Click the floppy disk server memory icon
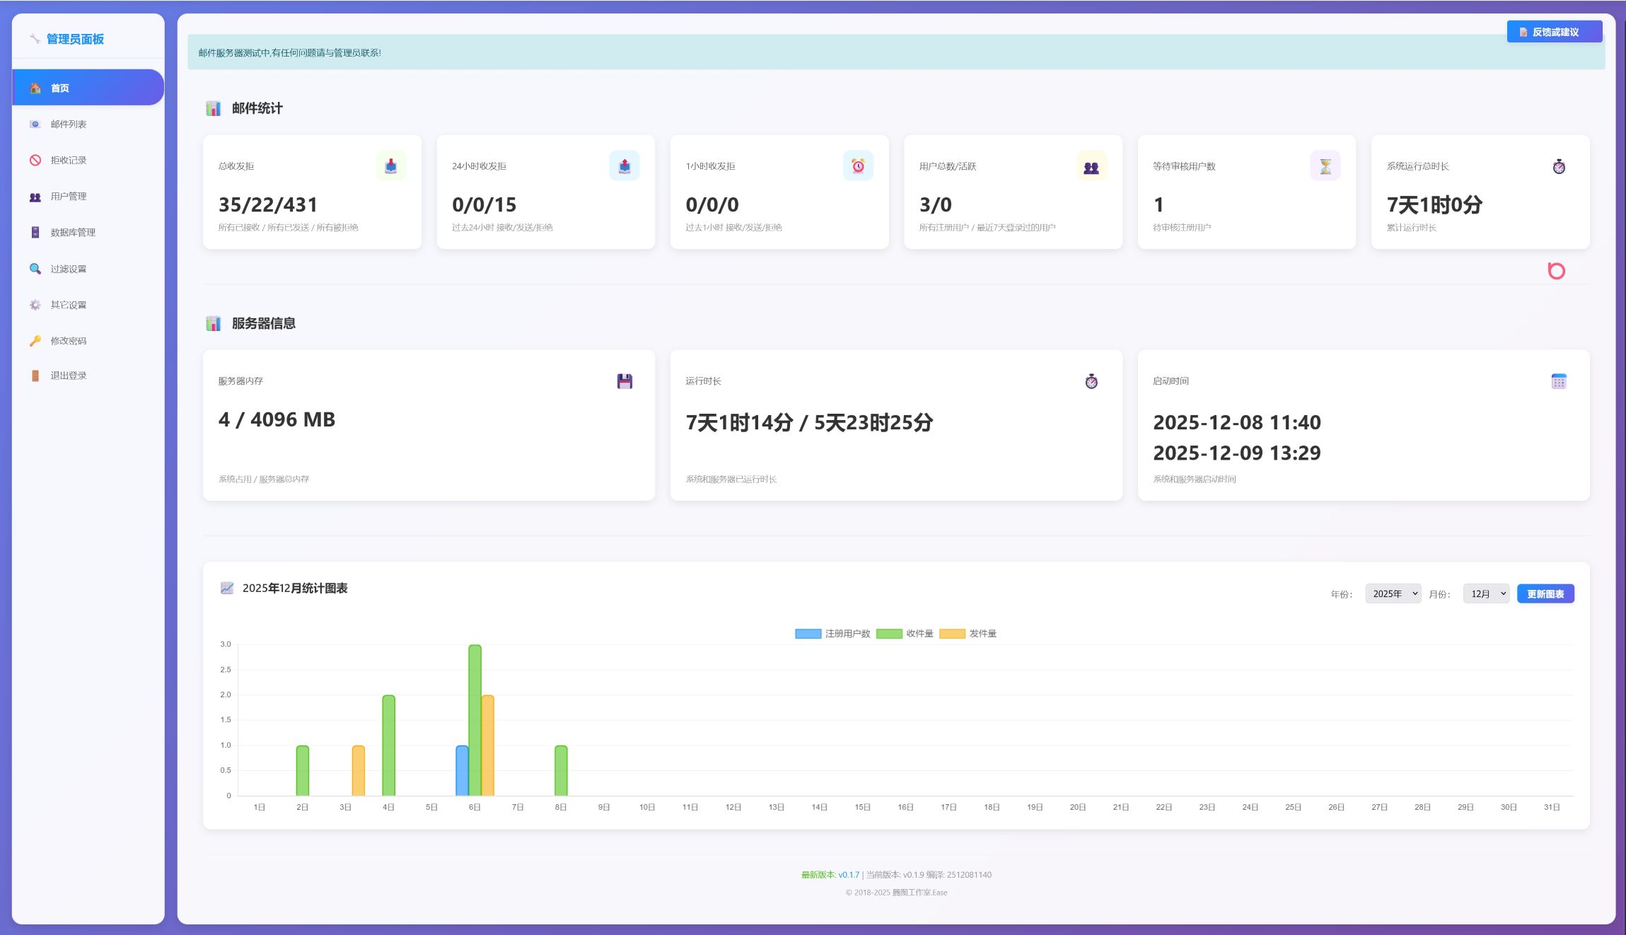Image resolution: width=1626 pixels, height=935 pixels. click(625, 381)
